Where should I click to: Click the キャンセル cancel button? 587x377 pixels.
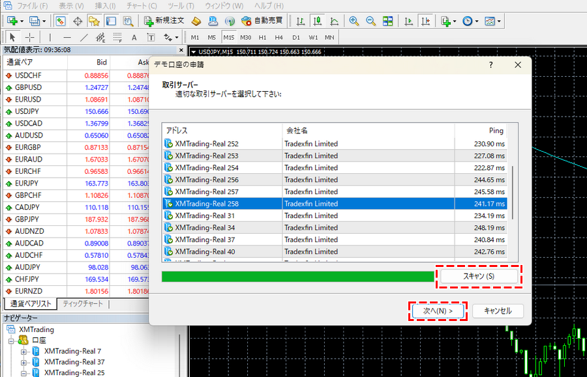point(498,311)
